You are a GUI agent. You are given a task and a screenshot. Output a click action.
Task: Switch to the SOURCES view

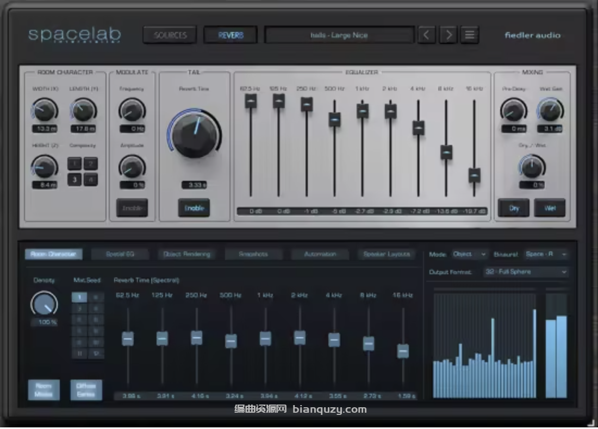point(170,35)
